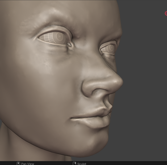Click the "Sculpt" status bar text
The image size is (167, 165).
[82, 164]
